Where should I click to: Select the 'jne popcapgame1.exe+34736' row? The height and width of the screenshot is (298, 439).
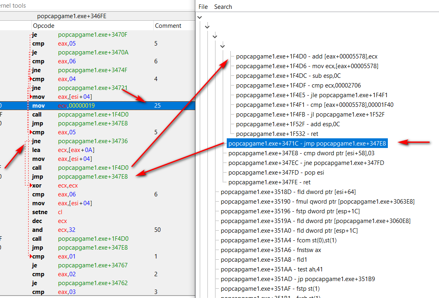coord(97,141)
